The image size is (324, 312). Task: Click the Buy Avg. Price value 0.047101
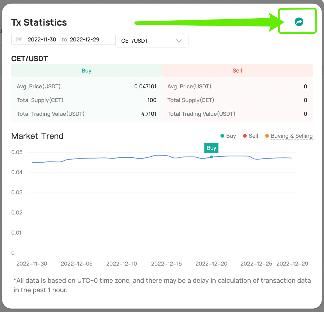[145, 87]
